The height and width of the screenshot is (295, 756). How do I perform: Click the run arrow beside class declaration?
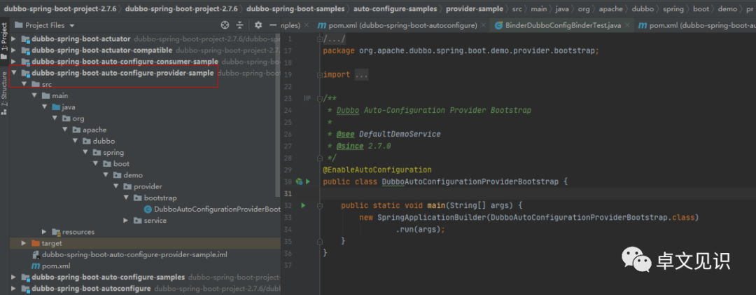[x=307, y=182]
